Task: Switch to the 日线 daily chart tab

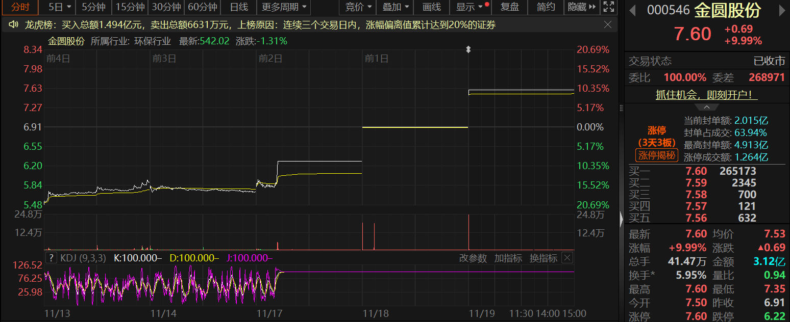Action: coord(239,7)
